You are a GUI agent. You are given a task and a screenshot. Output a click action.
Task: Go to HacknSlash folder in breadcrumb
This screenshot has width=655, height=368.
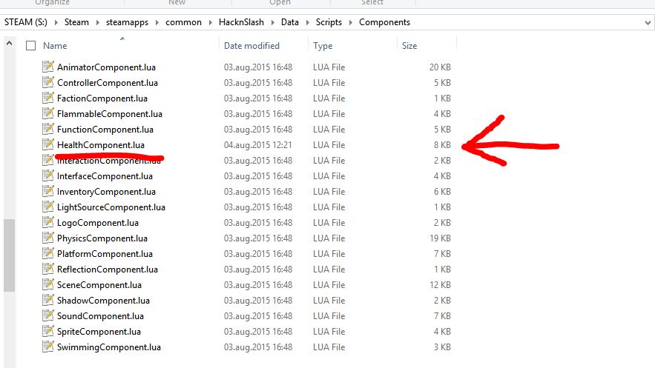coord(241,22)
